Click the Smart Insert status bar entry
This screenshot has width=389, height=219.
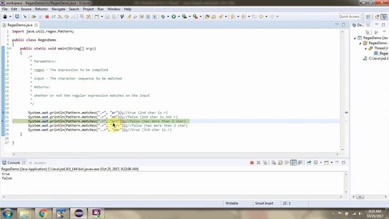point(264,203)
